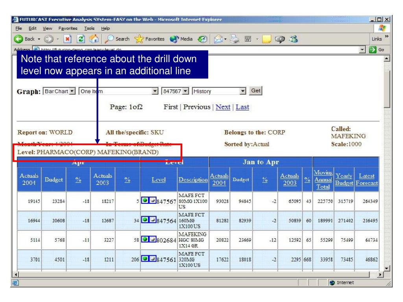Go to Home page icon
Image resolution: width=403 pixels, height=302 pixels.
[94, 39]
